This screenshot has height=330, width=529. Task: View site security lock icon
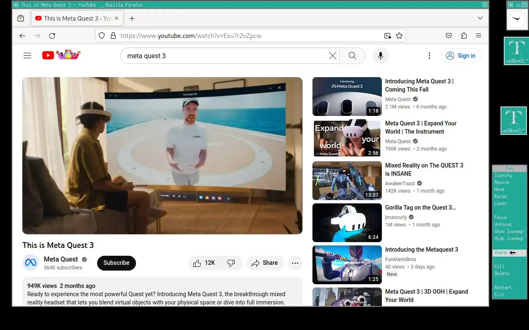click(x=113, y=36)
